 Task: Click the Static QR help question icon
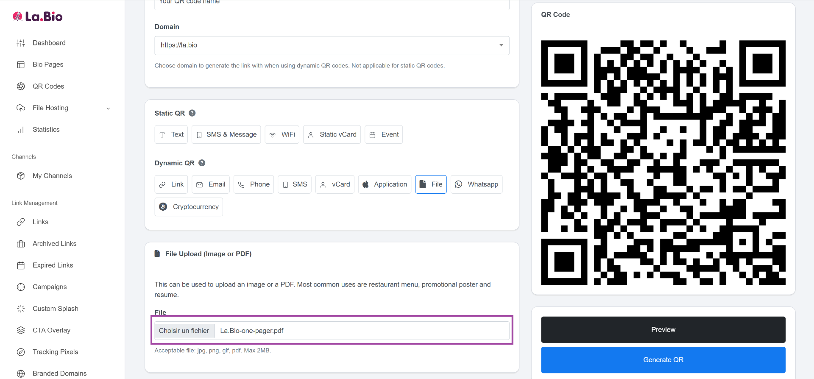pyautogui.click(x=192, y=113)
